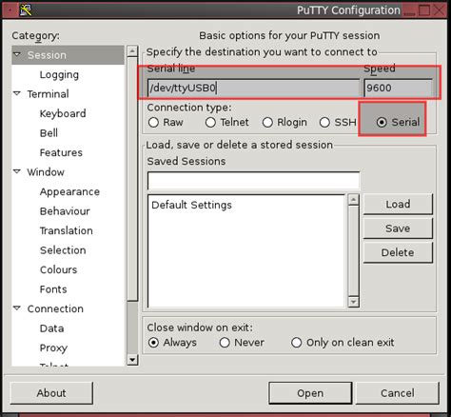Screen dimensions: 451x417
Task: Open the Keyboard settings
Action: tap(63, 113)
